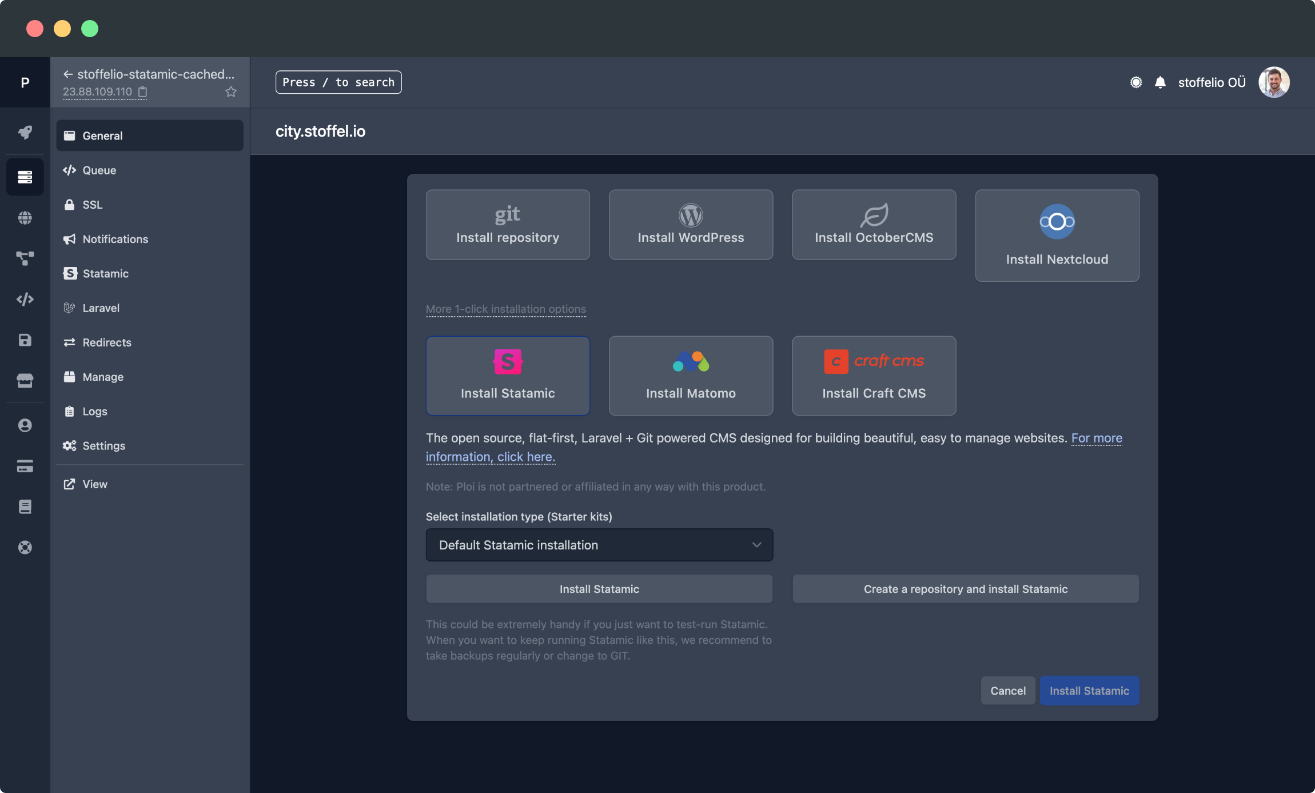This screenshot has height=793, width=1315.
Task: Choose the Install Nextcloud card
Action: tap(1057, 236)
